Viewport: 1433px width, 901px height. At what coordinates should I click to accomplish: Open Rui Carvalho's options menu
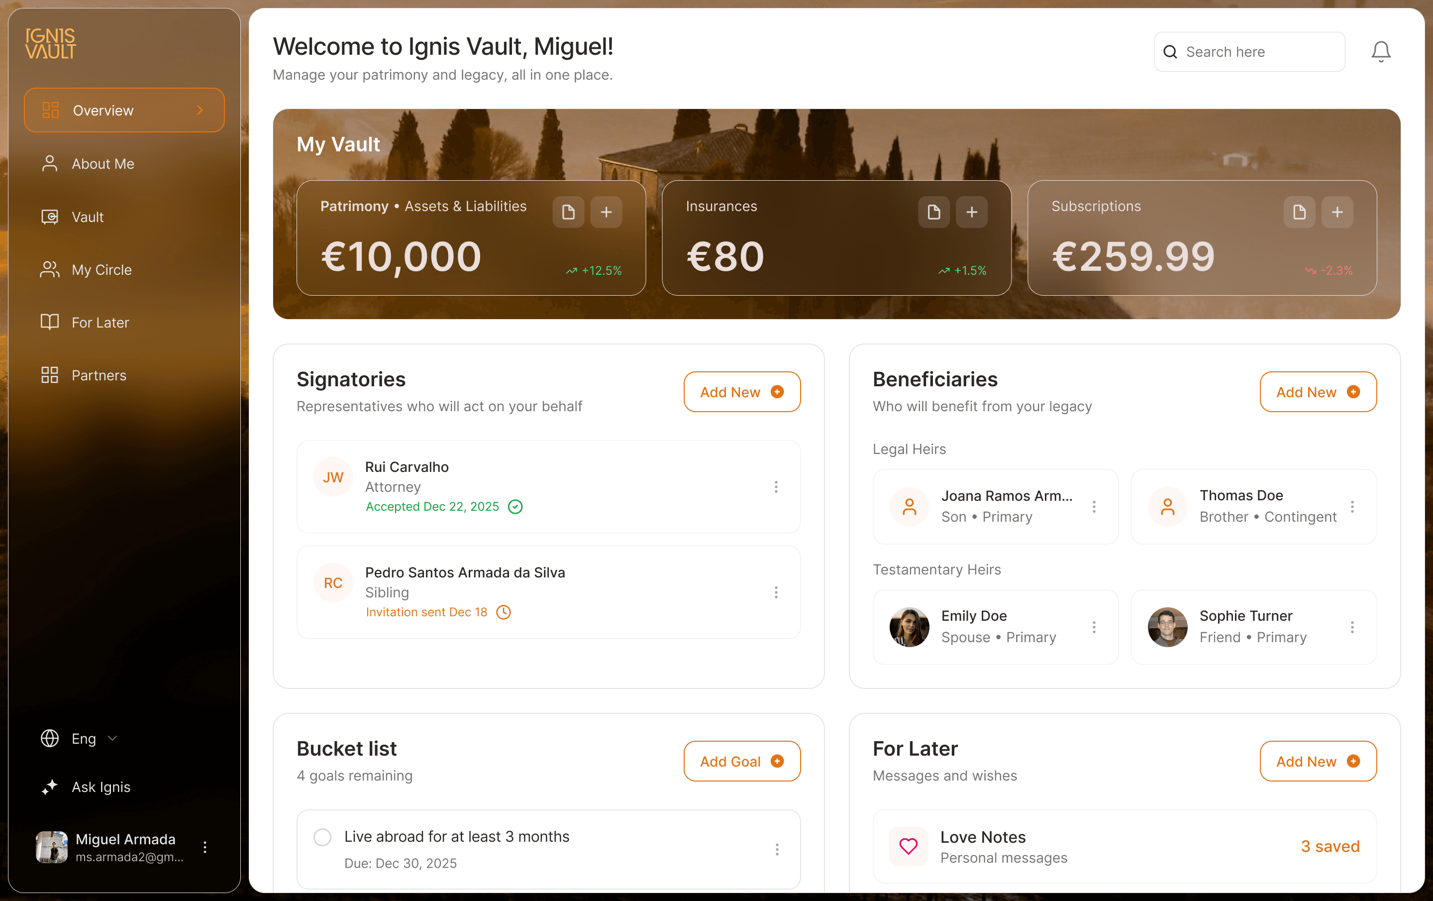(776, 487)
